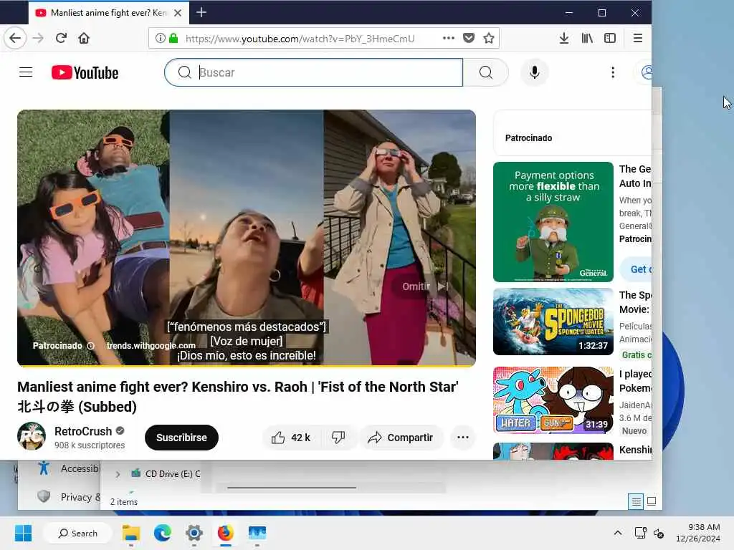Click taskbar Search box
The height and width of the screenshot is (550, 734).
tap(77, 533)
